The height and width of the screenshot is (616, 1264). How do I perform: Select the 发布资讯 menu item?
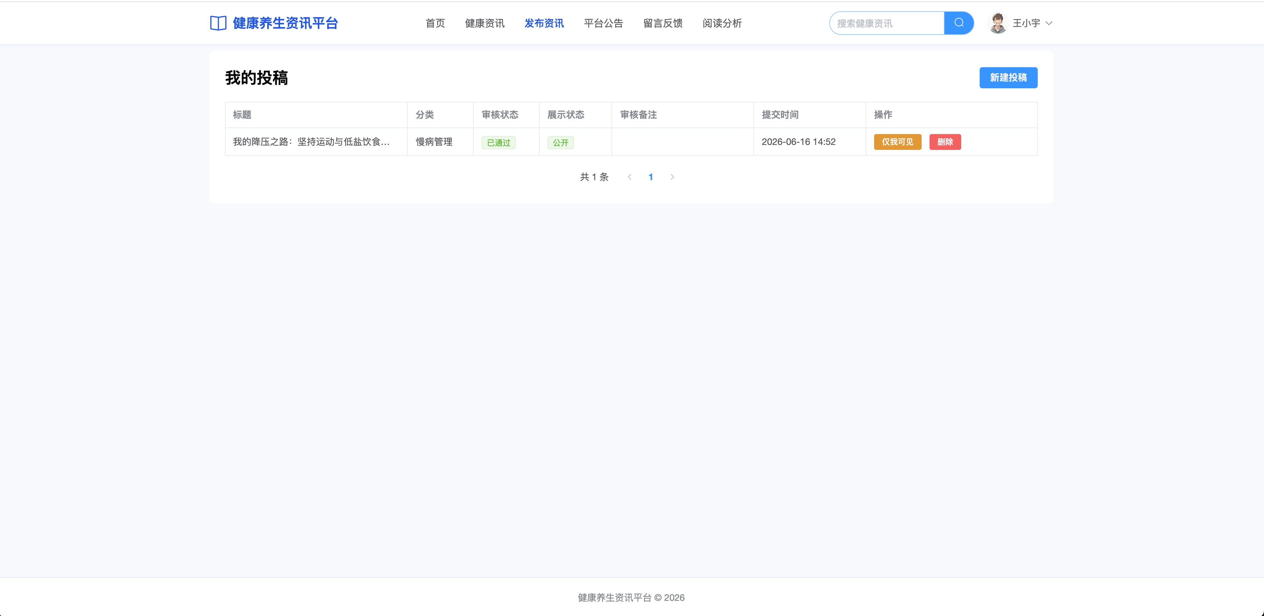tap(544, 23)
